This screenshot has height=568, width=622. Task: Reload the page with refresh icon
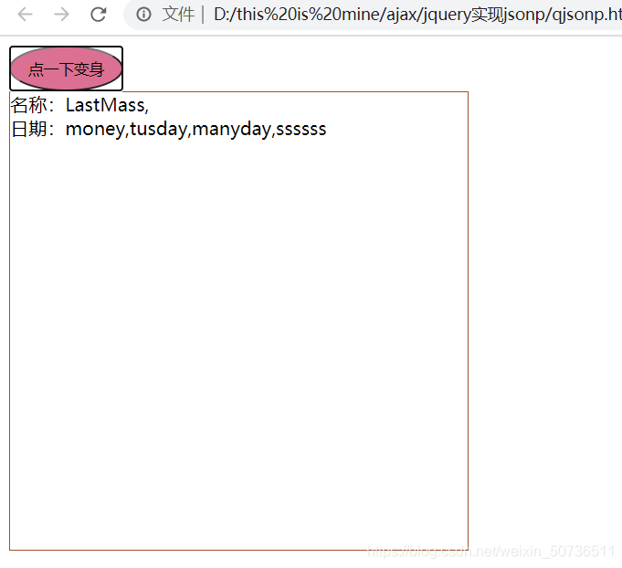click(99, 15)
